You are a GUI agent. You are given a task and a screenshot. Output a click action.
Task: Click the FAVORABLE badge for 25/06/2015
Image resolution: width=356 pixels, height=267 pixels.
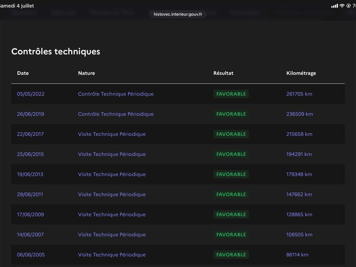pos(231,154)
